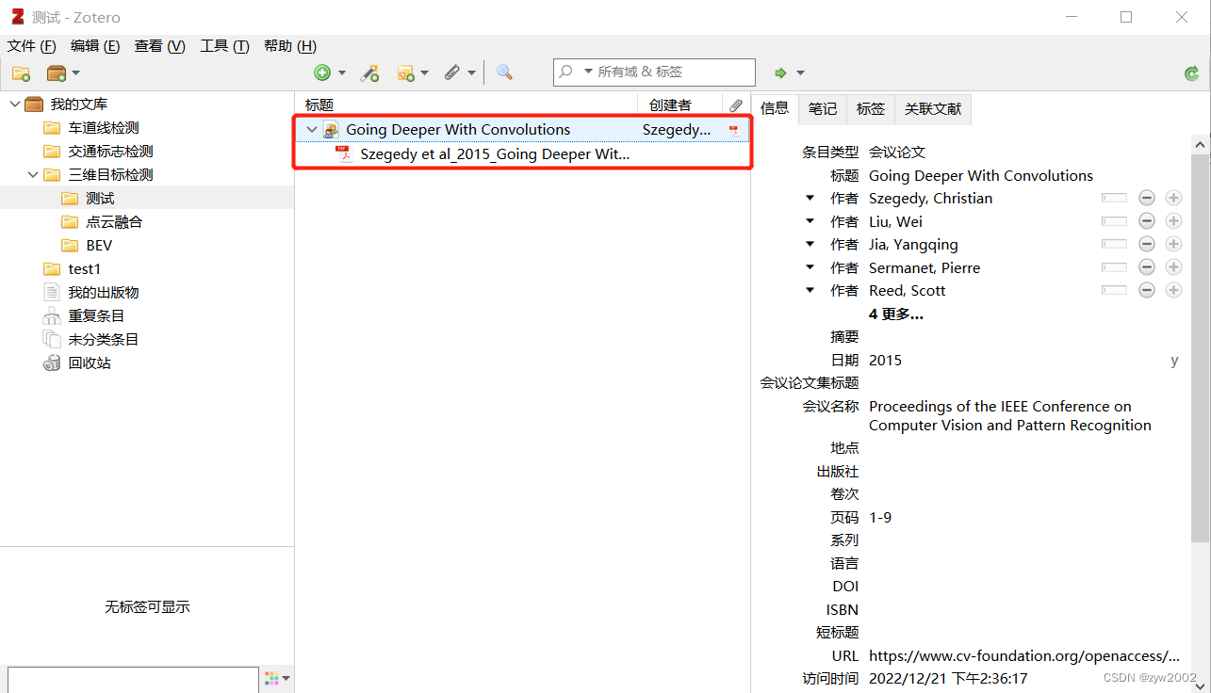The image size is (1211, 693).
Task: Sort items by 创建者 column header
Action: pyautogui.click(x=680, y=105)
